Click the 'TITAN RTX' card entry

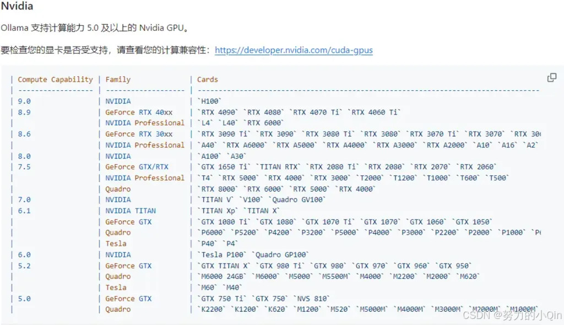(278, 167)
